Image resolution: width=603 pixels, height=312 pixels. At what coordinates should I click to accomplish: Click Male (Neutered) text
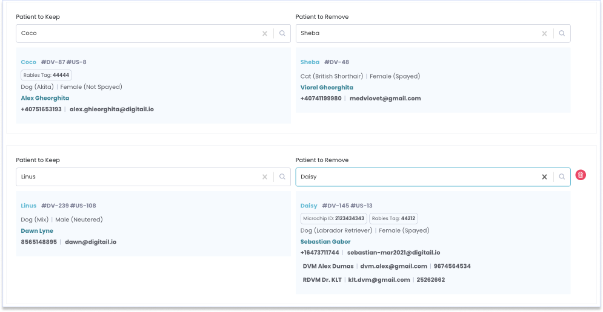coord(79,220)
